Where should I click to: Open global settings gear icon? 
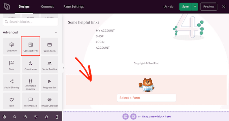coord(4,117)
